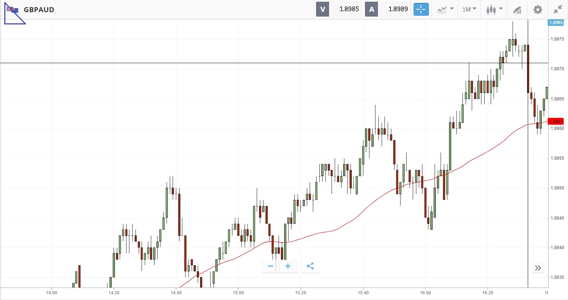The height and width of the screenshot is (300, 568).
Task: Share the chart using the share icon
Action: pyautogui.click(x=310, y=266)
